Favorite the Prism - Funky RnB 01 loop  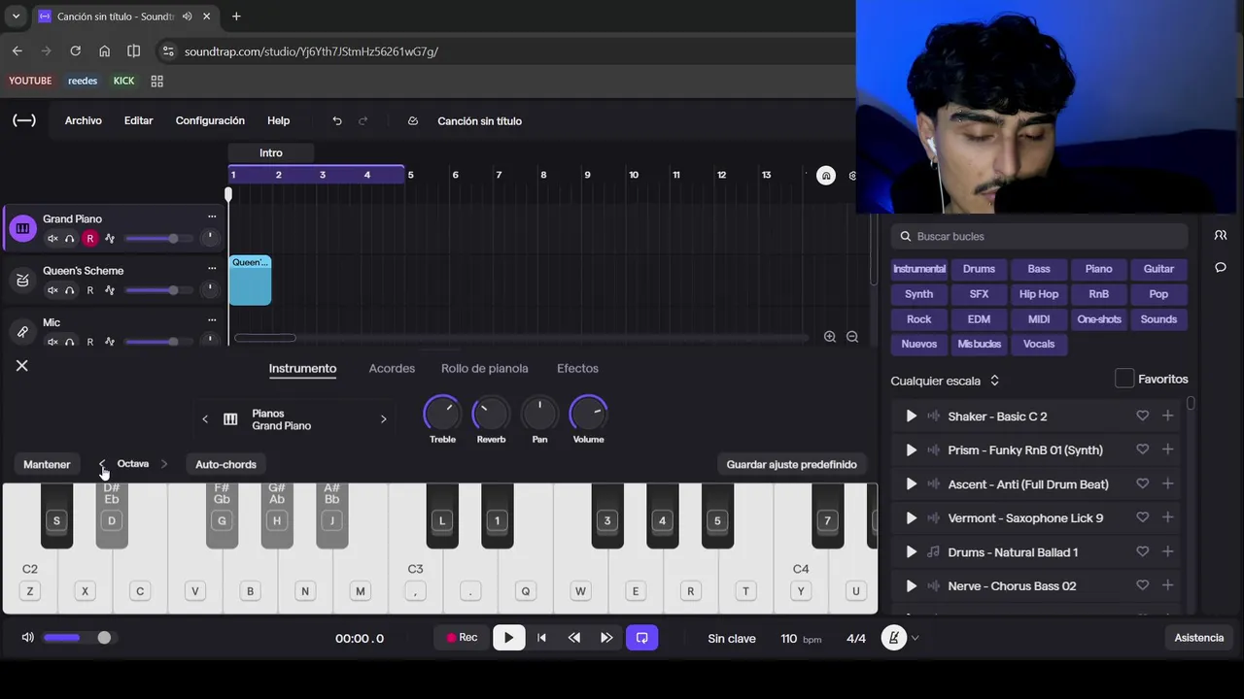(x=1143, y=449)
